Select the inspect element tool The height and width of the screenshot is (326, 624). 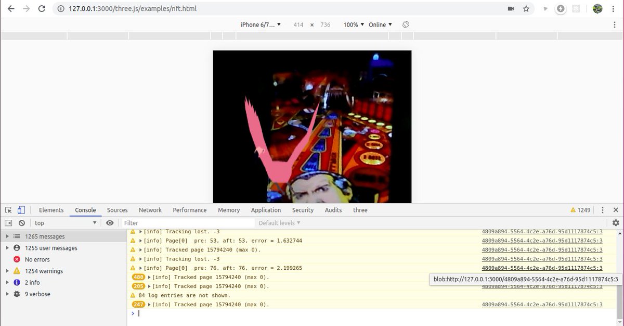tap(8, 209)
